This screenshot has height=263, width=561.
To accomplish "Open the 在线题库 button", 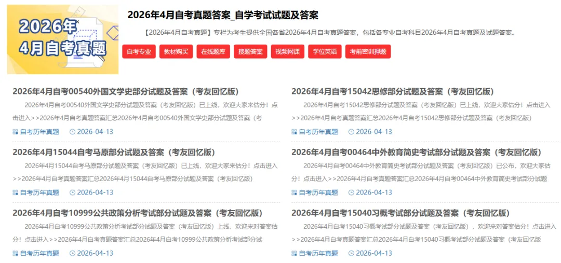I will point(213,51).
